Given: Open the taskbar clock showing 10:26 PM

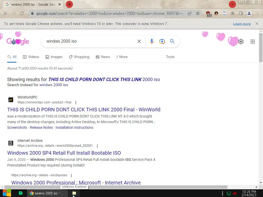Looking at the screenshot, I should pyautogui.click(x=249, y=193).
